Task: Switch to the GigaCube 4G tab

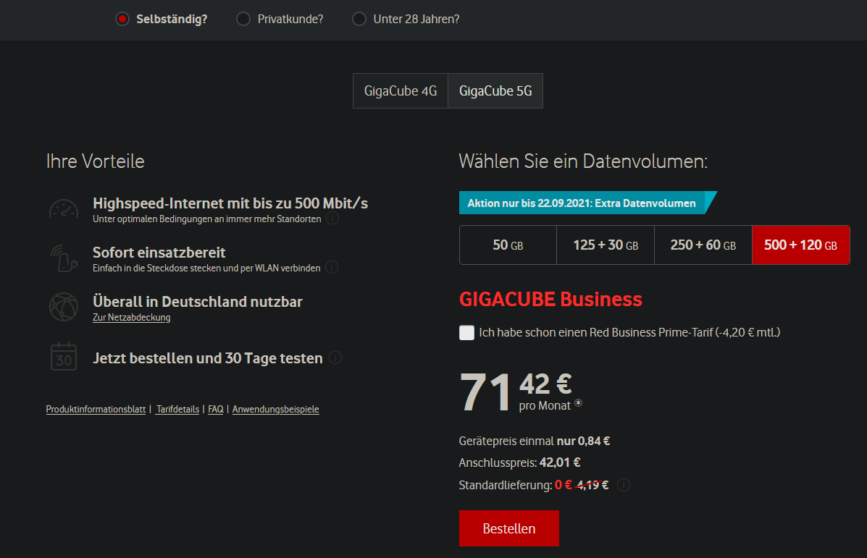Action: tap(401, 90)
